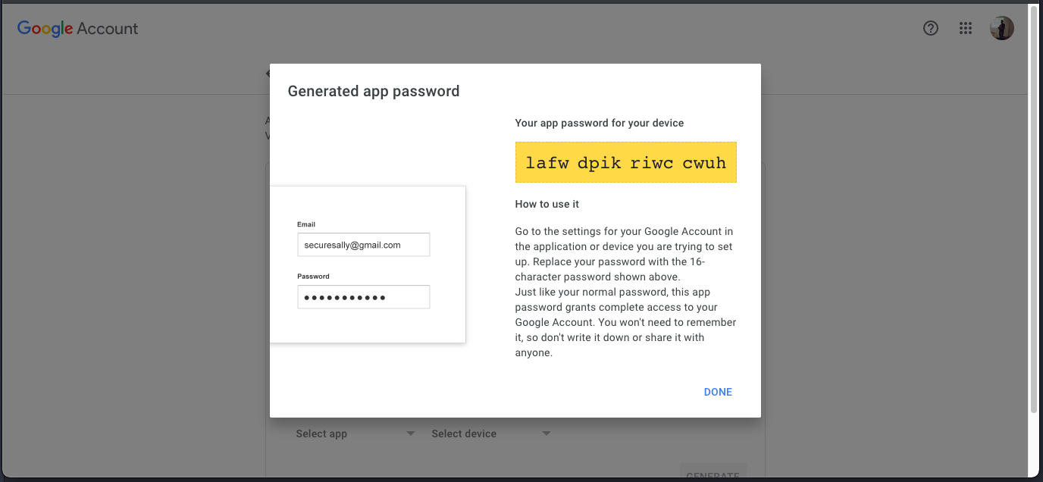Open the Help question mark icon
Viewport: 1043px width, 482px height.
click(931, 28)
